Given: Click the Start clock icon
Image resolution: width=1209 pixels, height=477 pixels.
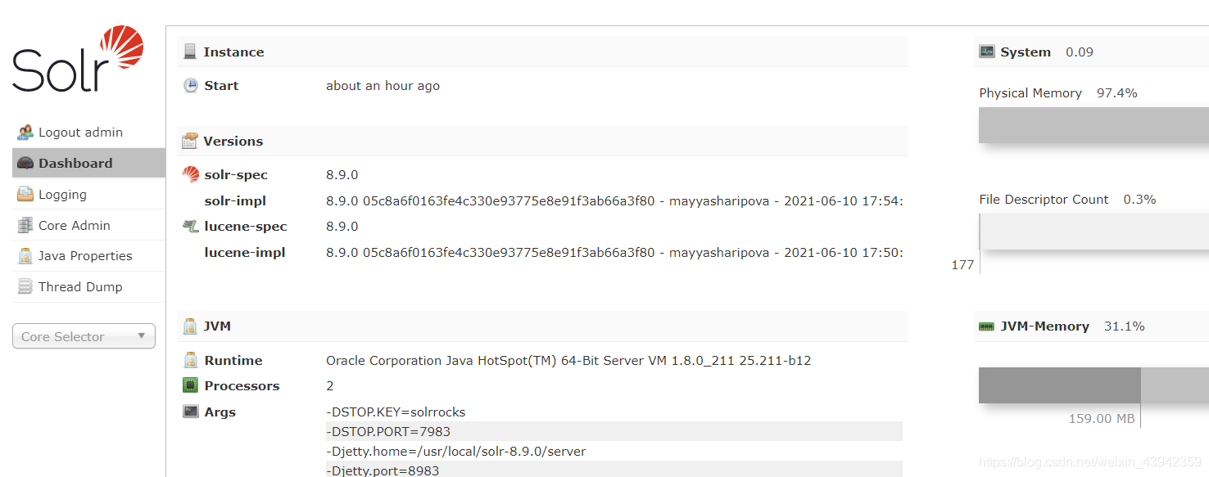Looking at the screenshot, I should coord(191,85).
